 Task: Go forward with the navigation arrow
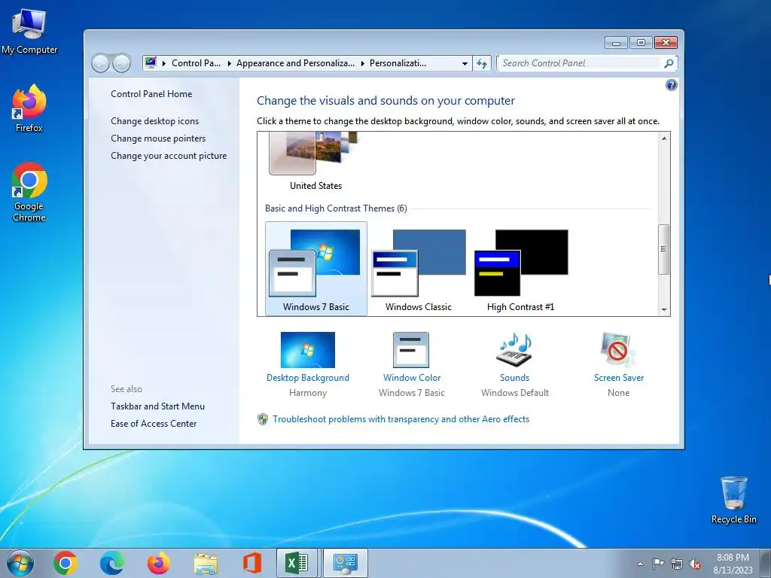(x=122, y=63)
